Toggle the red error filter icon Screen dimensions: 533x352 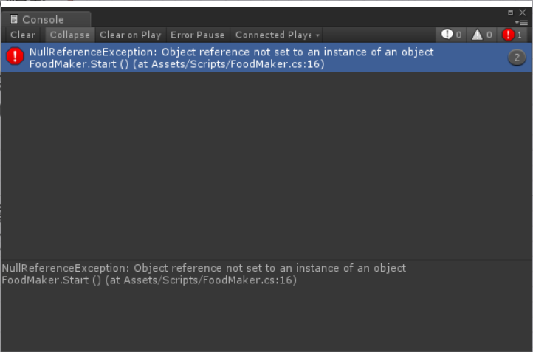click(508, 35)
